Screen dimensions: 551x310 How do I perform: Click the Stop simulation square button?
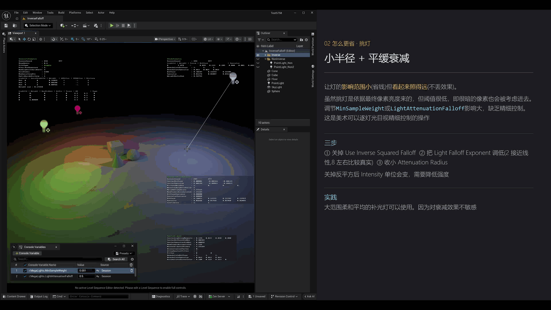[123, 25]
